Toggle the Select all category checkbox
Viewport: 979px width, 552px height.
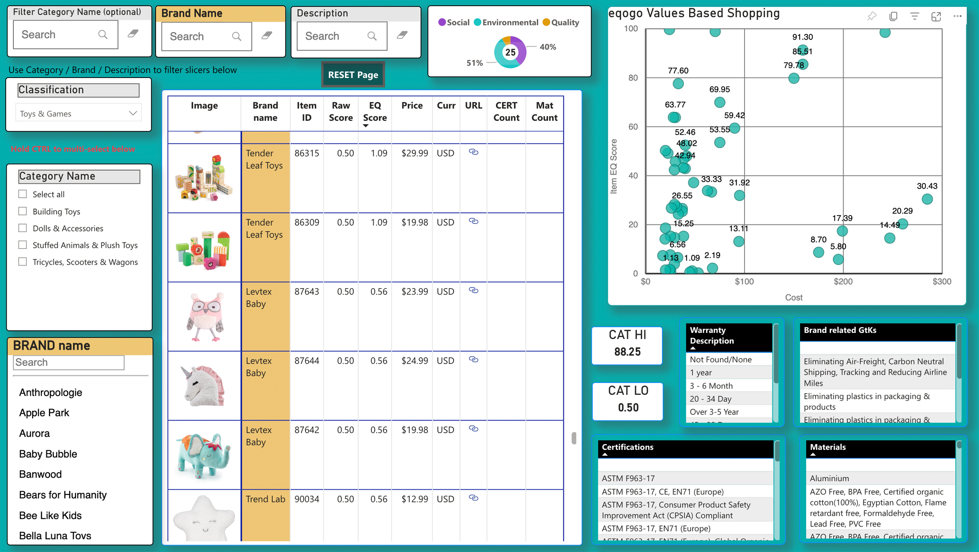tap(23, 194)
